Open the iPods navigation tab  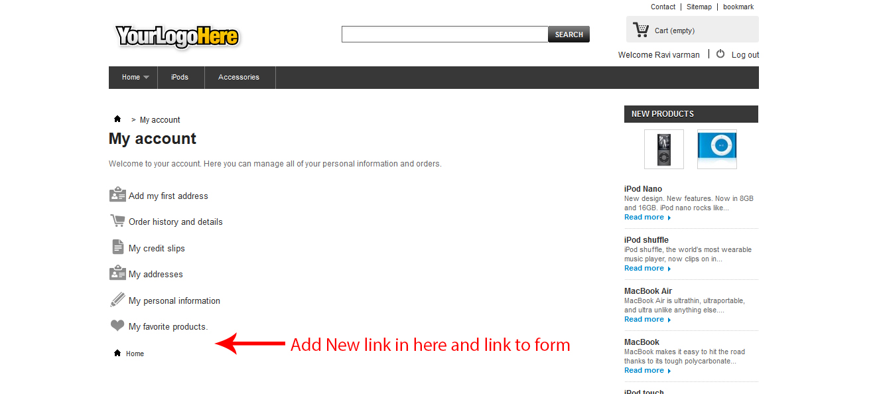(180, 77)
